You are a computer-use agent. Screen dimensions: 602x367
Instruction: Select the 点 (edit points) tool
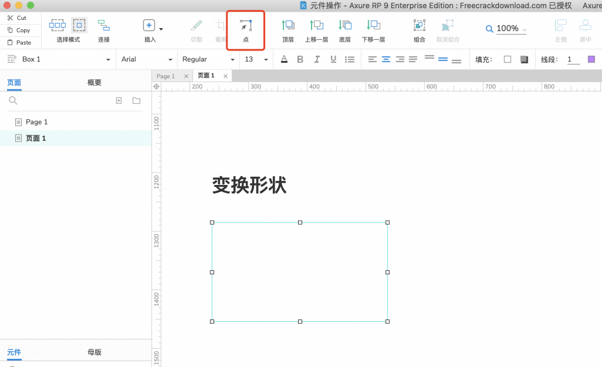pyautogui.click(x=246, y=27)
